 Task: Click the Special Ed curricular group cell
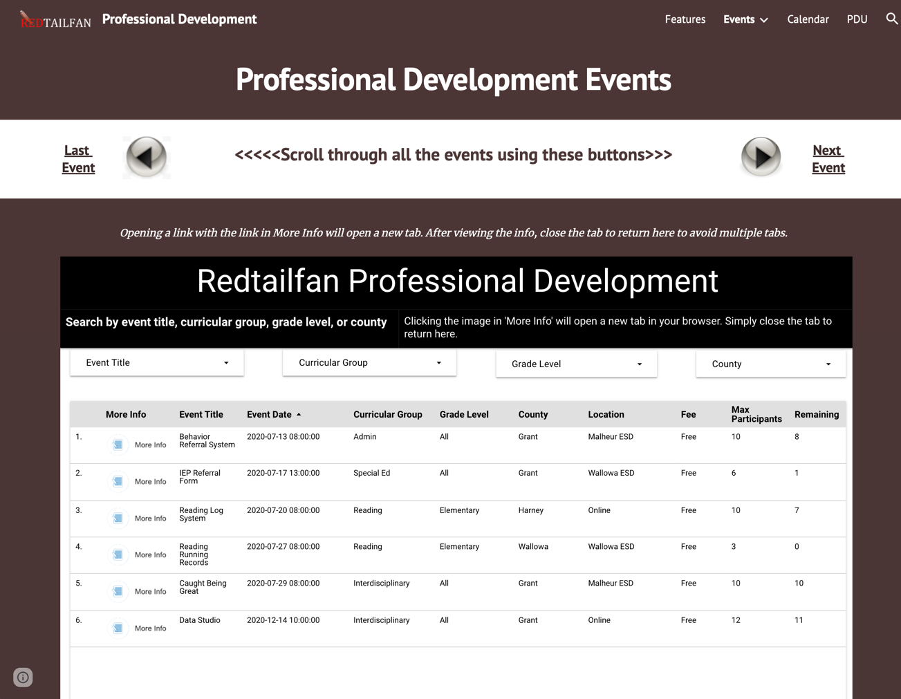tap(371, 474)
